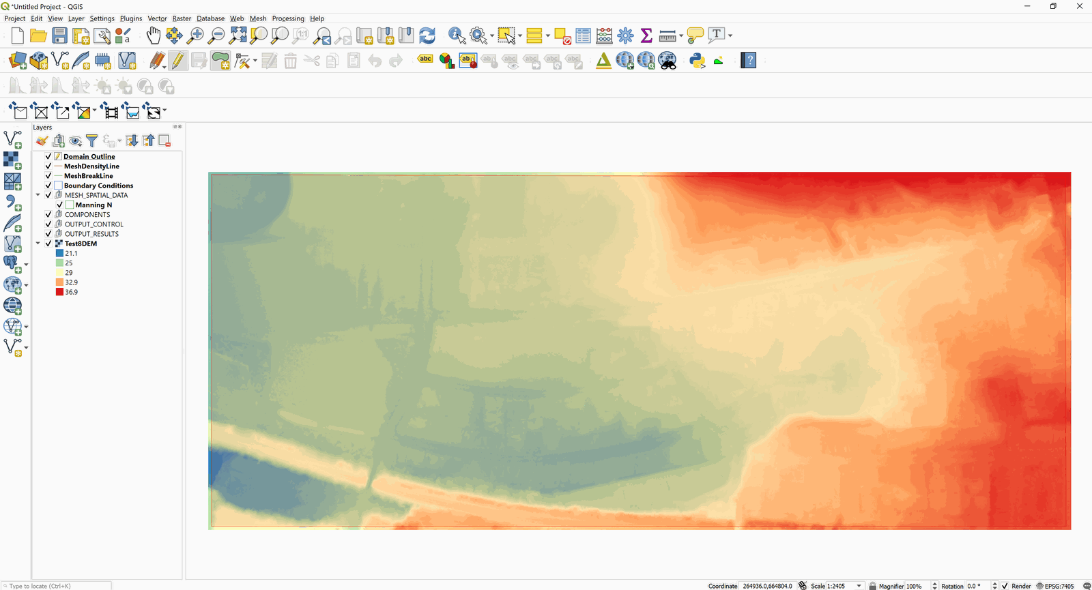The height and width of the screenshot is (590, 1092).
Task: Click the Type to locate search field
Action: click(x=58, y=586)
